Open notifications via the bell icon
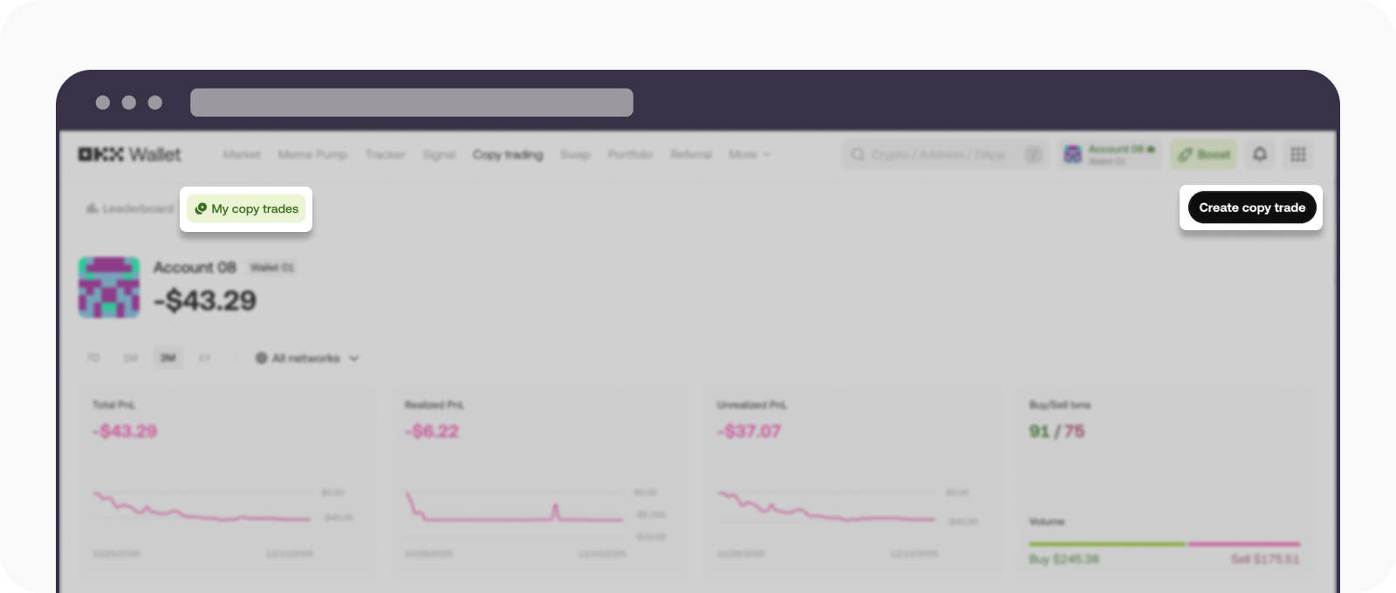 click(x=1260, y=154)
